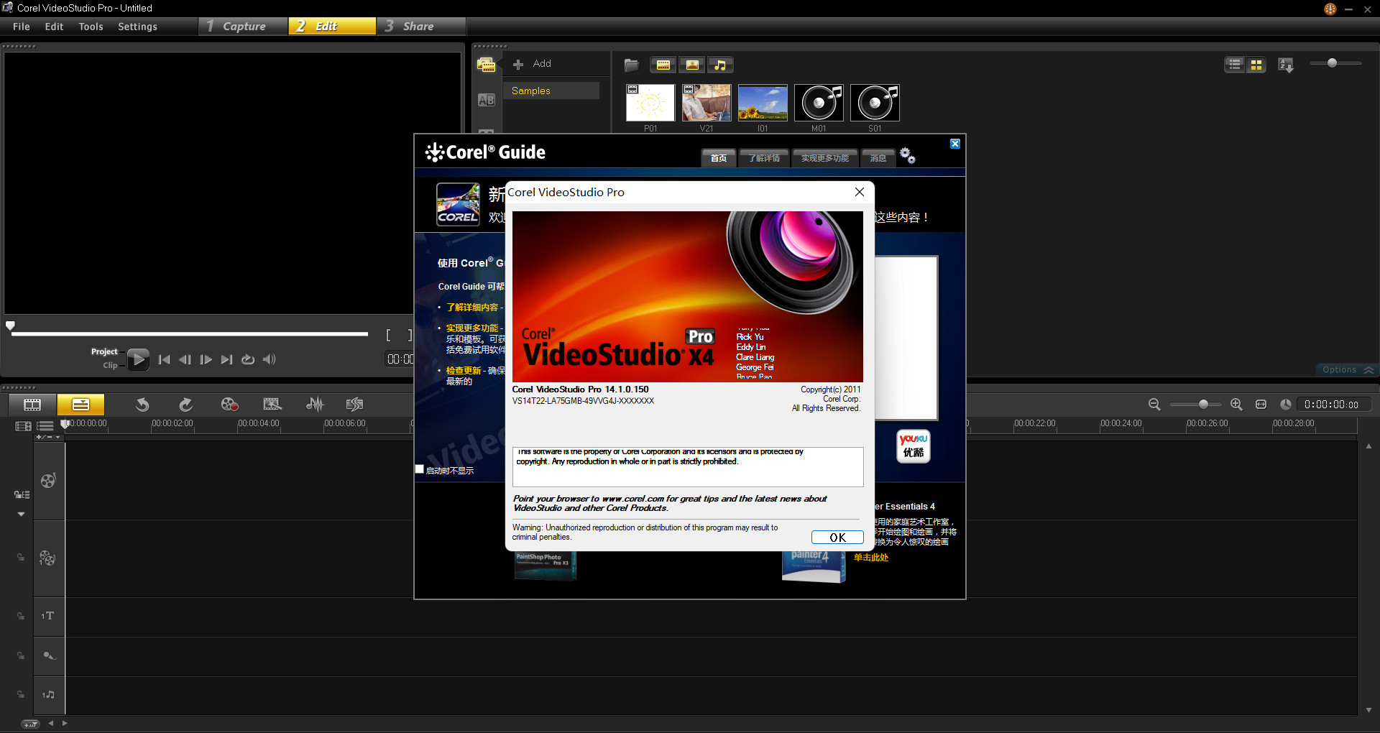Open the 实现更多功能 tab in Corel Guide

click(825, 158)
